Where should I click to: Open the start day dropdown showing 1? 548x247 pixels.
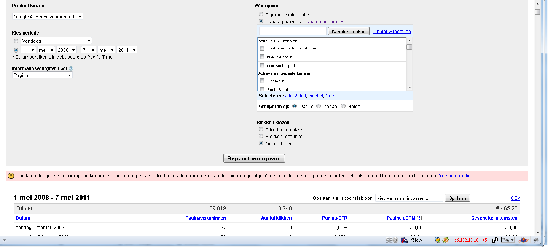pyautogui.click(x=28, y=50)
